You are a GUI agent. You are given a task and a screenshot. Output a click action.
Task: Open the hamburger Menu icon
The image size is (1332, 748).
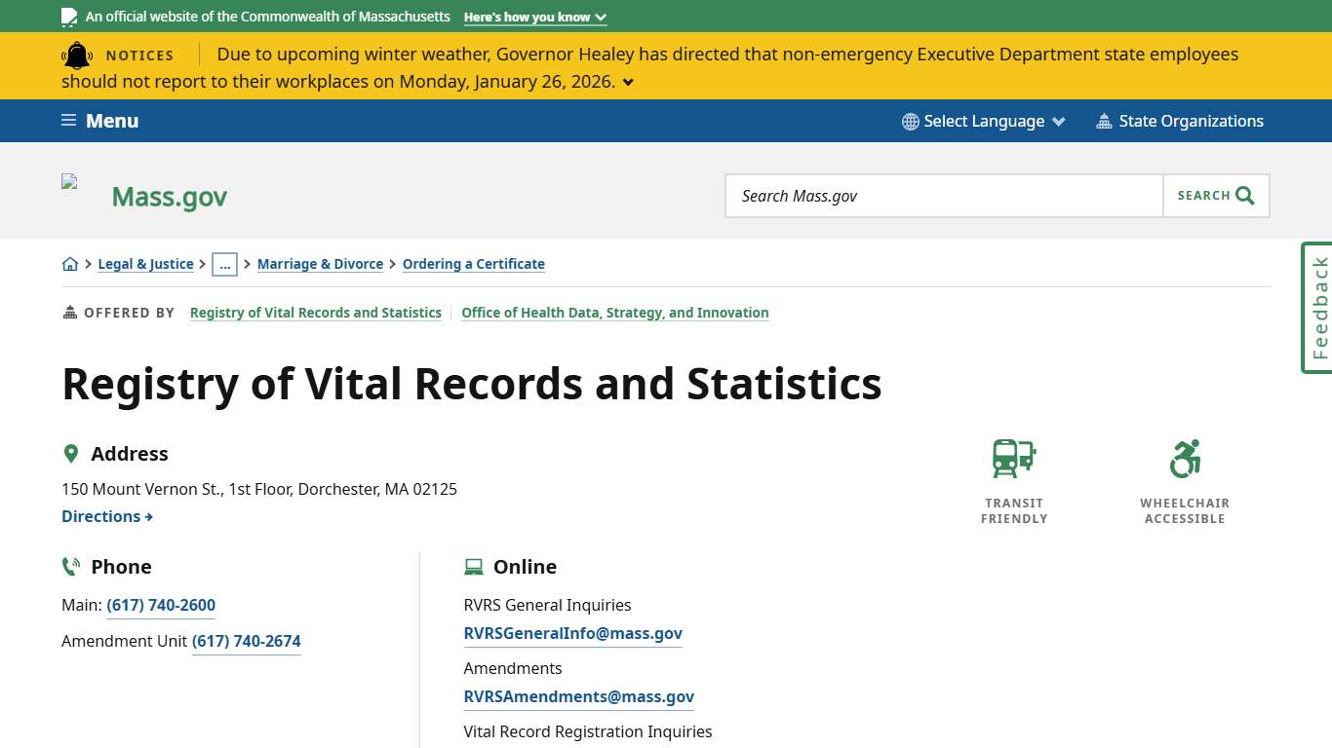[67, 120]
